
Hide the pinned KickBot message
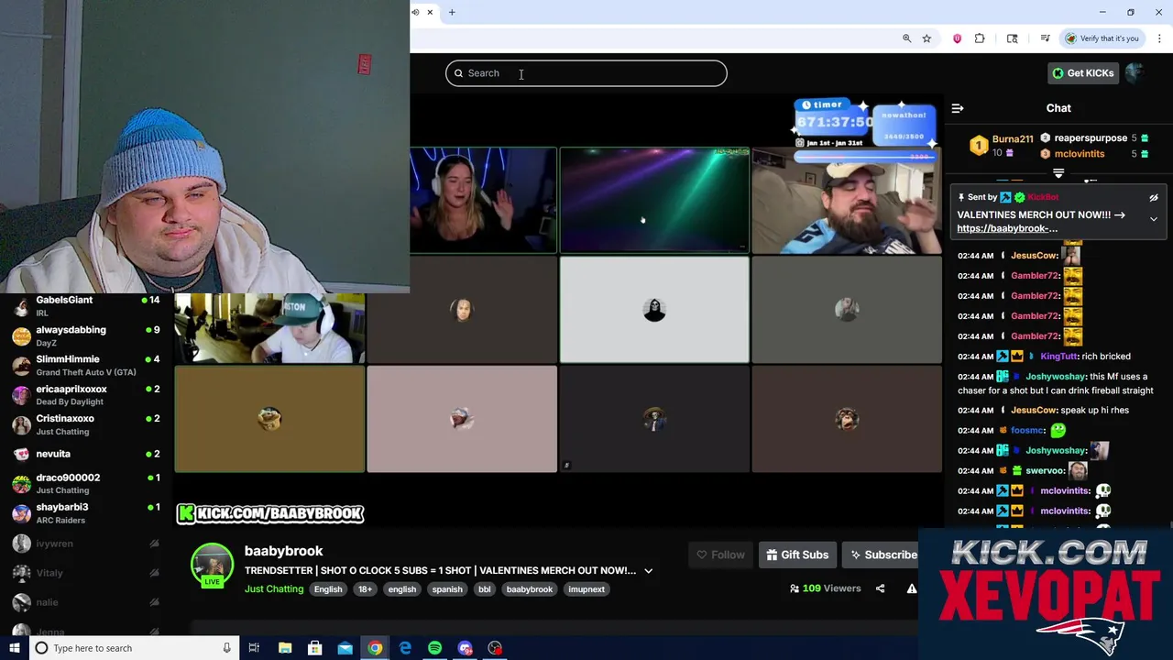point(1154,197)
